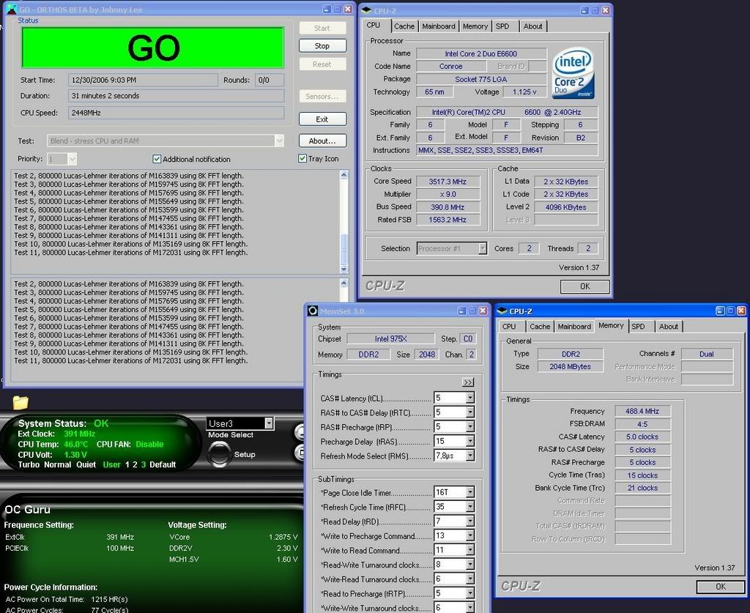Screen dimensions: 750x613
Task: Open the About... dialog in Orthos
Action: point(322,141)
